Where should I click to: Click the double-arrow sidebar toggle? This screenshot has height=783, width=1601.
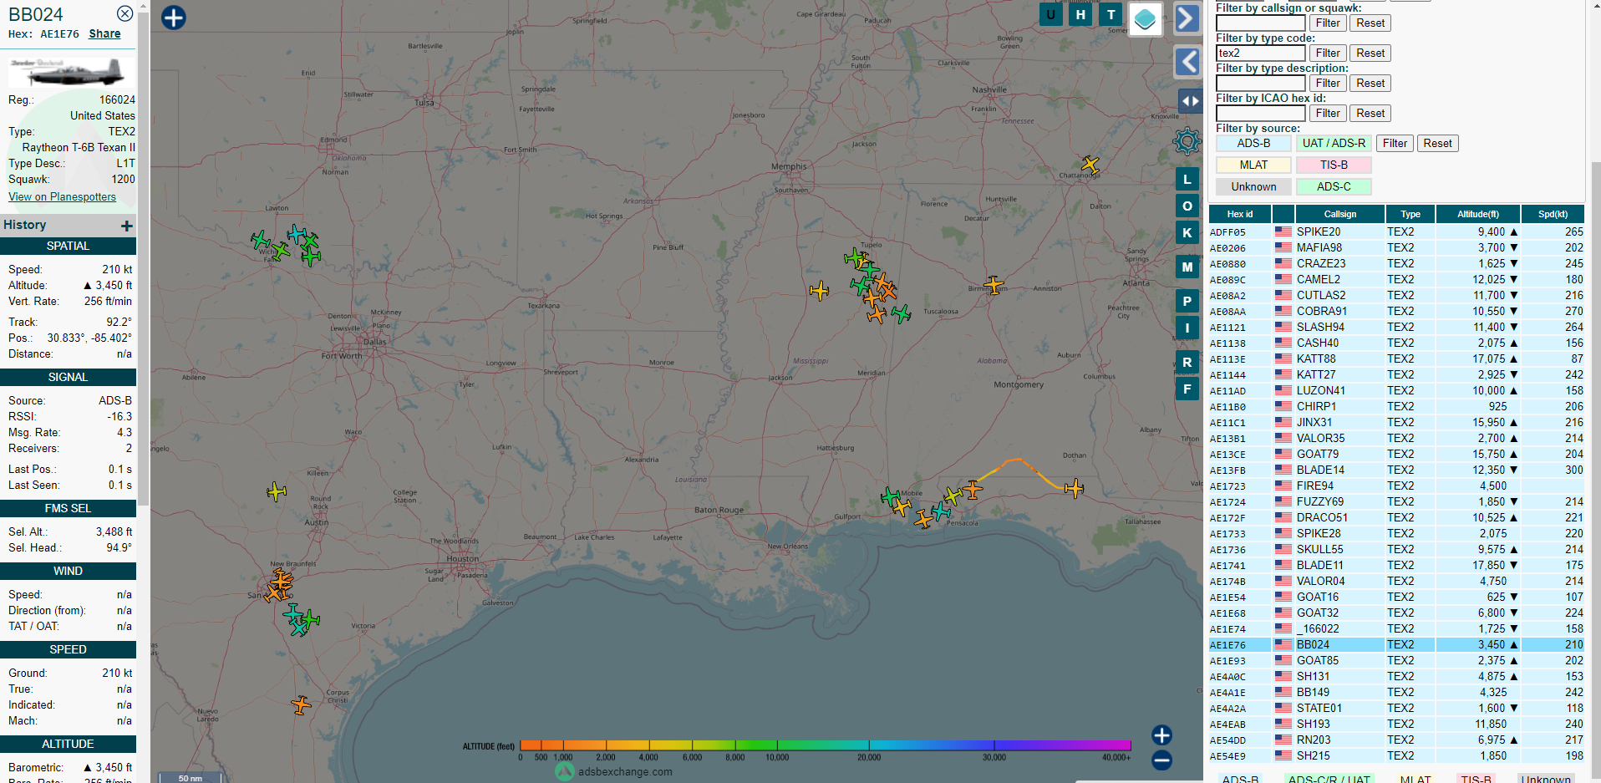coord(1190,101)
